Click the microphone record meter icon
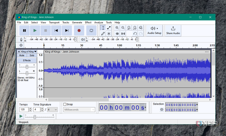 click(21, 40)
